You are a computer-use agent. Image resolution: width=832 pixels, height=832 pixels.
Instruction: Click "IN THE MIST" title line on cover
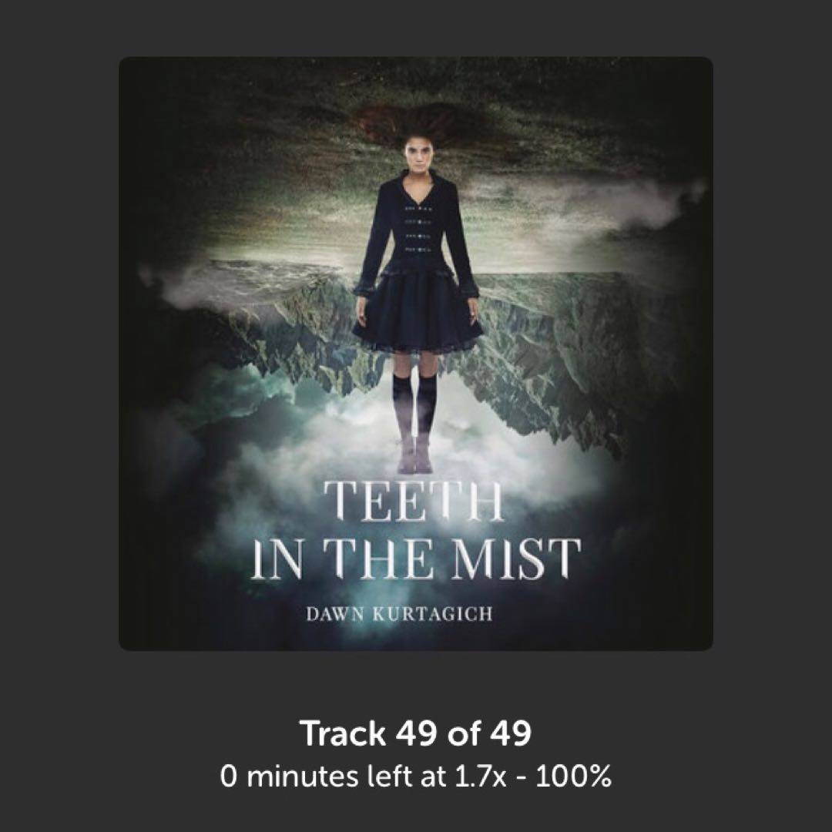(x=415, y=559)
